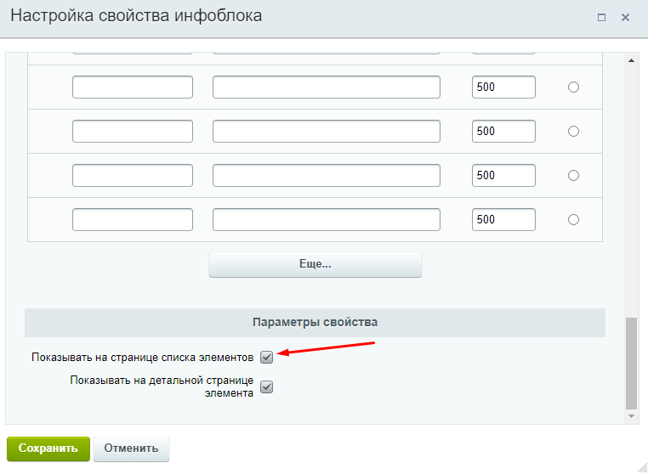Click the 'Еще...' button
This screenshot has height=474, width=648.
click(315, 265)
